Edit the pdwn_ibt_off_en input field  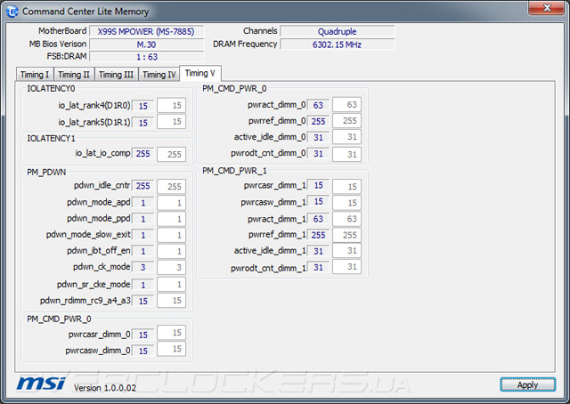[x=172, y=251]
